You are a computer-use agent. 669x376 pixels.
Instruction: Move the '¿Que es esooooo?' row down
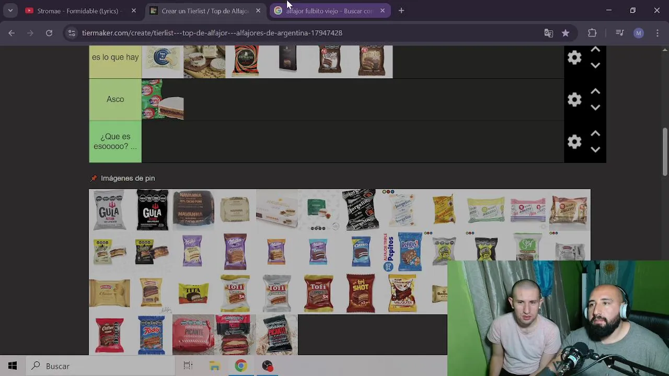[x=595, y=149]
